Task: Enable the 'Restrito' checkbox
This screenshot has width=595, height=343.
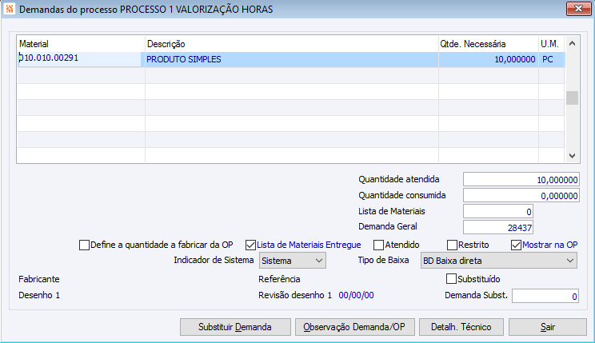Action: coord(452,245)
